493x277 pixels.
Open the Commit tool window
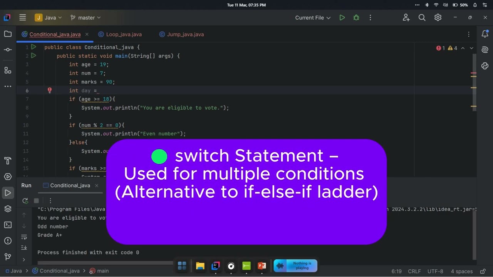[x=8, y=50]
